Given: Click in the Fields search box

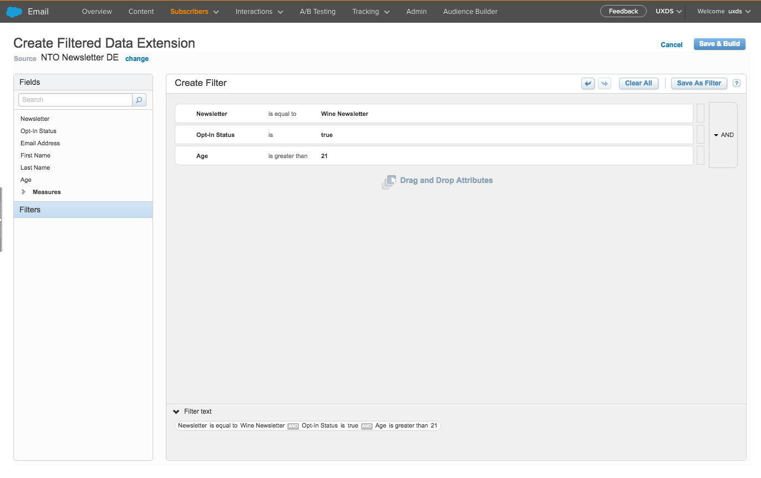Looking at the screenshot, I should tap(75, 100).
